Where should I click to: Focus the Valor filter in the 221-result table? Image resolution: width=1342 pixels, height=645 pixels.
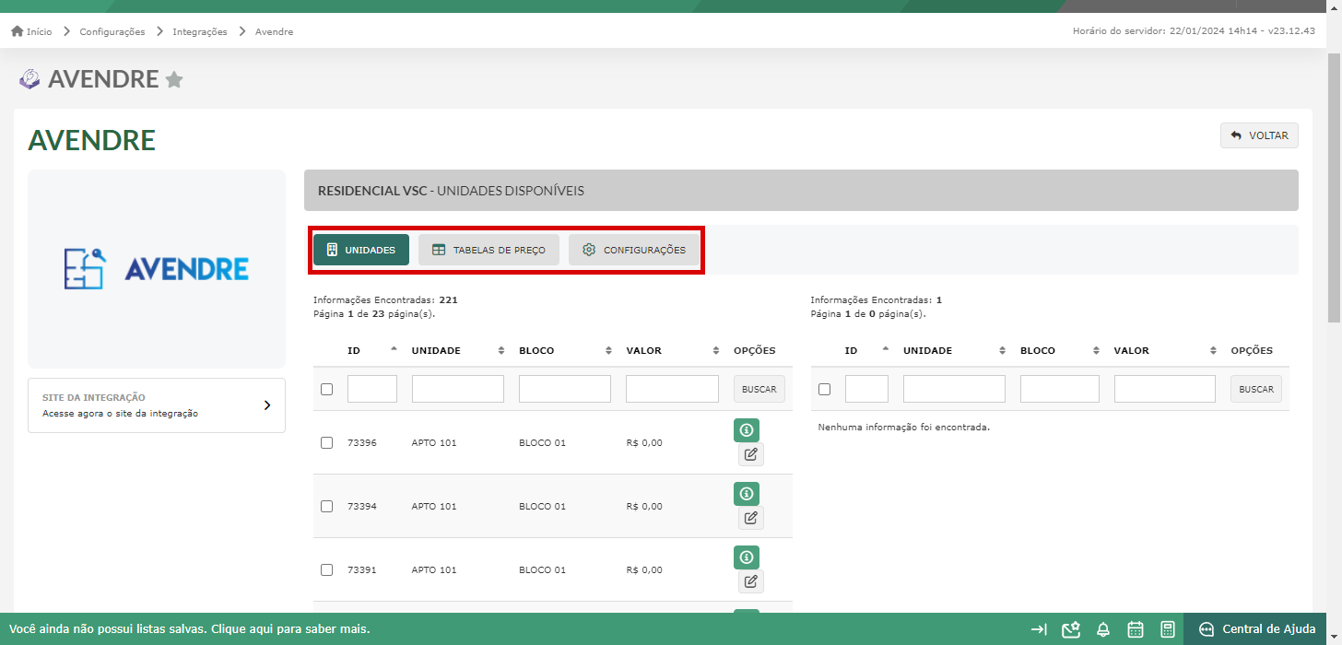click(672, 389)
